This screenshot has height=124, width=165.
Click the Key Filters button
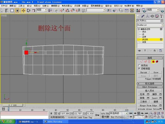click(119, 117)
